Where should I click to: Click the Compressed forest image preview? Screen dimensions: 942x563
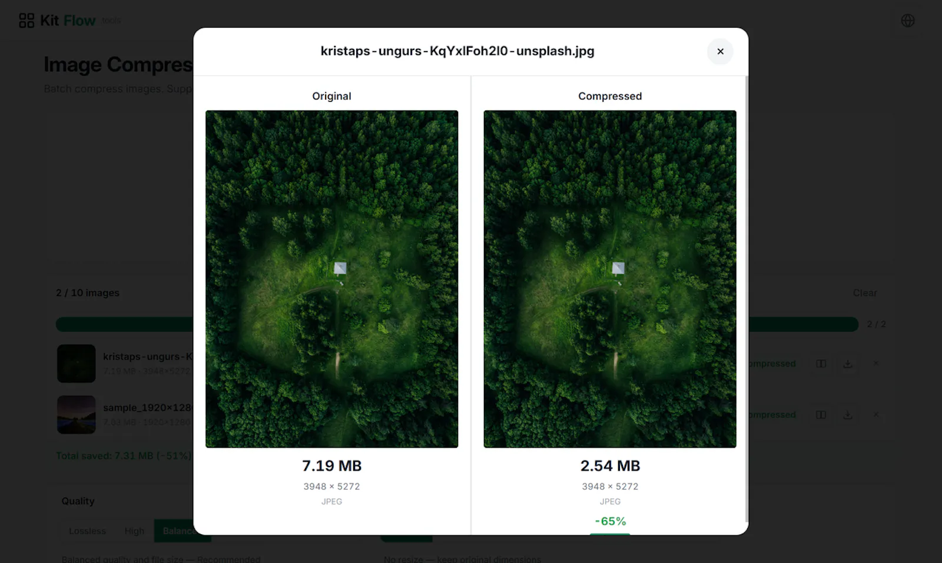pos(610,279)
